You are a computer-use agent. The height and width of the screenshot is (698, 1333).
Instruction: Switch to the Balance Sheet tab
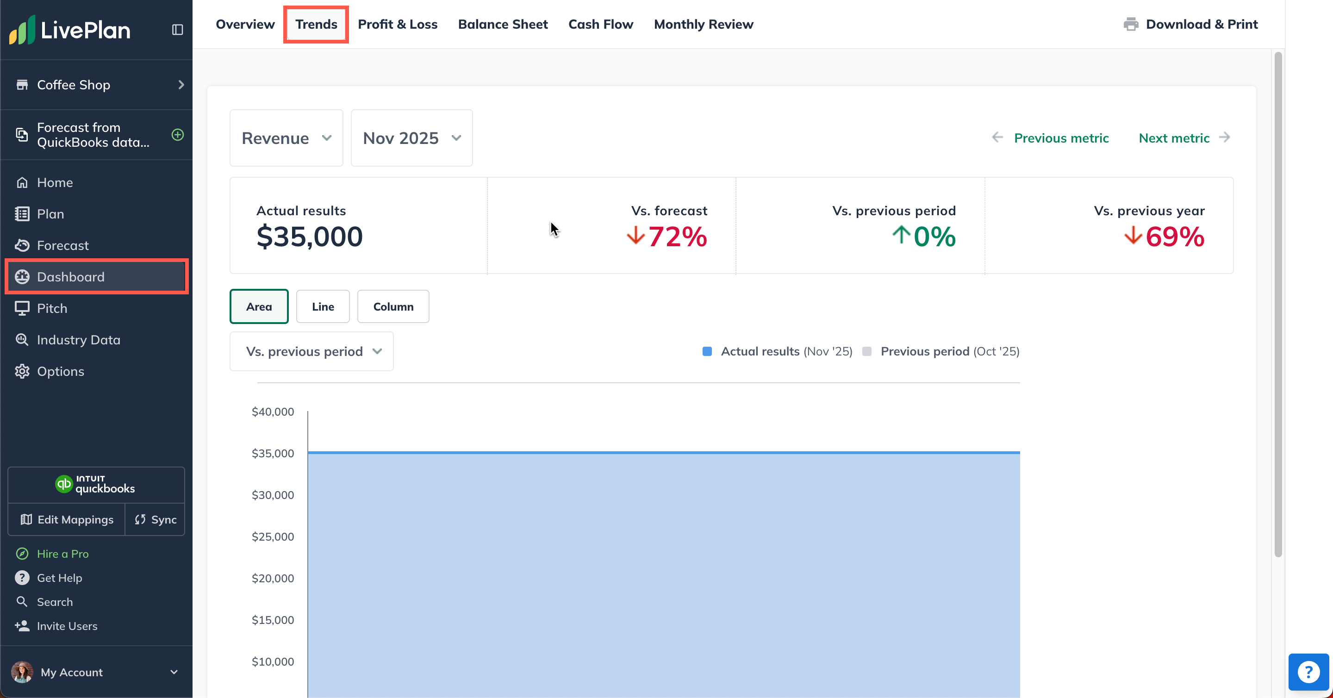(x=503, y=24)
